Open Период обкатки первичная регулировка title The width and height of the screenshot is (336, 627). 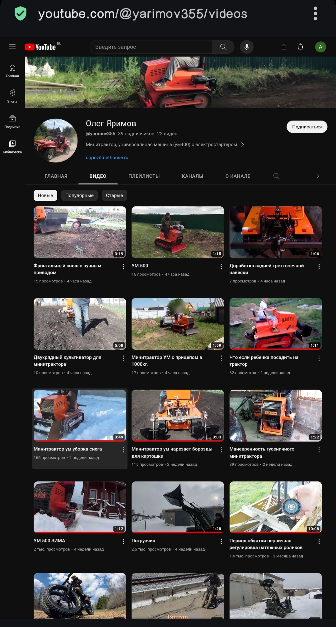266,544
